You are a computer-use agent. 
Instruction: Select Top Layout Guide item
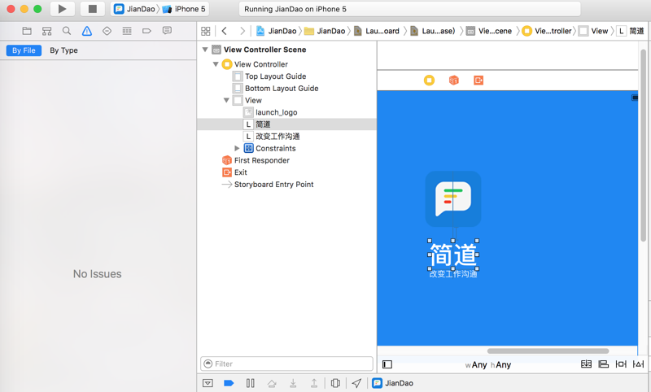coord(287,76)
